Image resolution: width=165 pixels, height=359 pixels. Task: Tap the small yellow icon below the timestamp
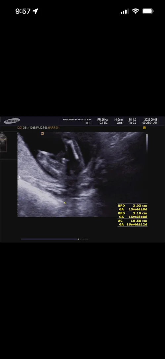coord(144,128)
